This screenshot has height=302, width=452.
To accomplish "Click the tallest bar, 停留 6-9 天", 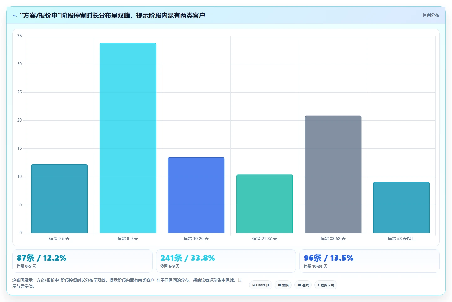I will click(x=128, y=138).
